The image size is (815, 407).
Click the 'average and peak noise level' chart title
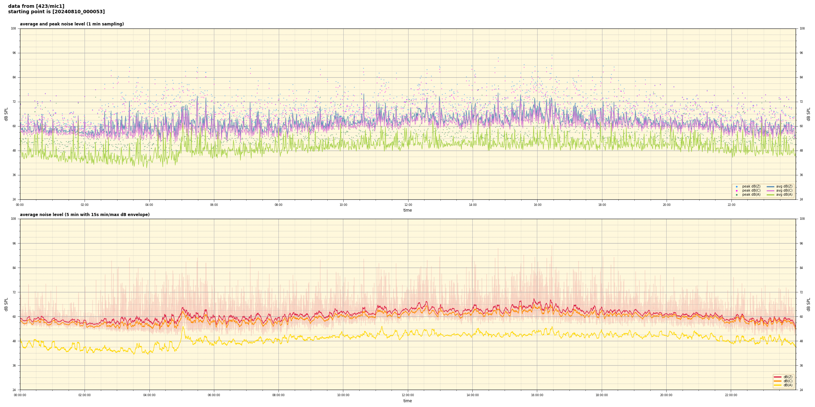click(x=72, y=24)
